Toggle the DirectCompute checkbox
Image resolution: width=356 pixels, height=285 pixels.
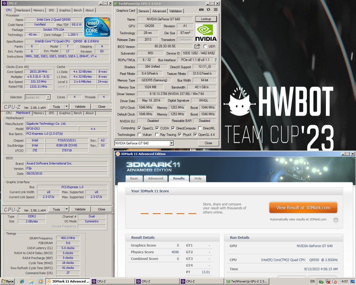tap(173, 128)
